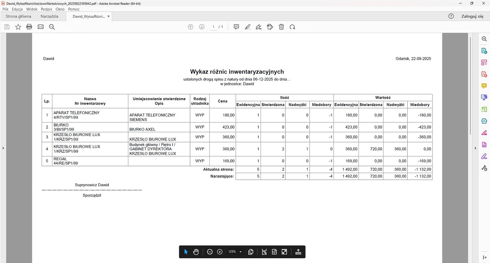Activate the Hand pan tool
Viewport: 490px width, 263px height.
(x=196, y=252)
